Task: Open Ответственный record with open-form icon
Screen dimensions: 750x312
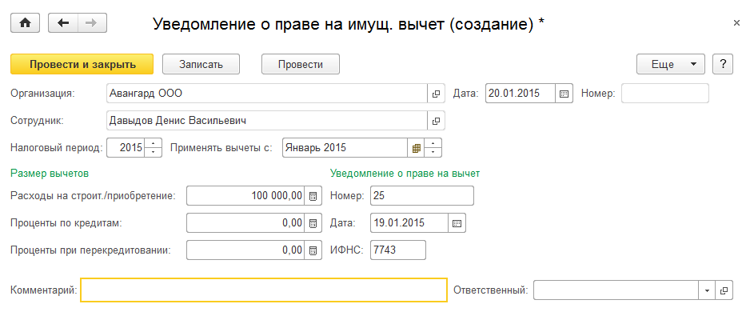Action: tap(724, 290)
